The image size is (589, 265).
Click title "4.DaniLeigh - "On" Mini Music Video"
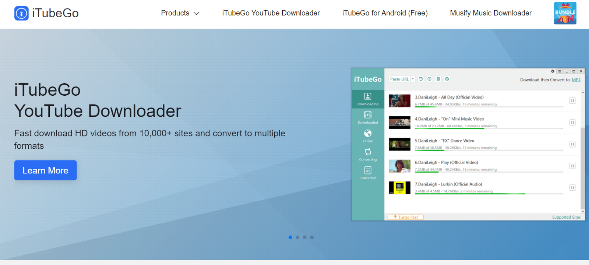tap(449, 119)
